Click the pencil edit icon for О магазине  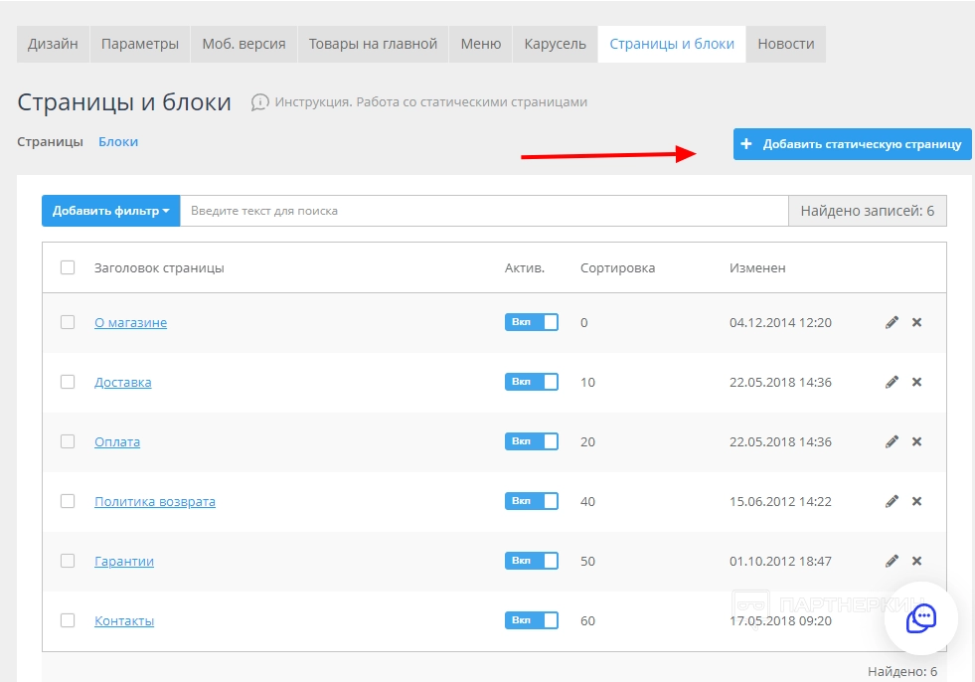point(892,322)
